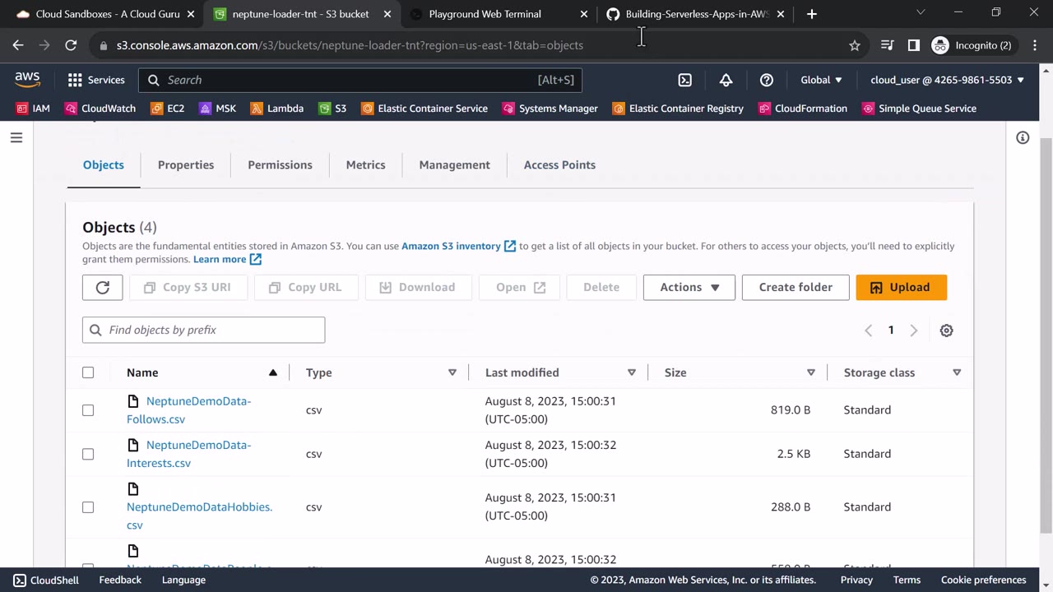Click the browser address bar URL
The width and height of the screenshot is (1053, 592).
click(350, 45)
